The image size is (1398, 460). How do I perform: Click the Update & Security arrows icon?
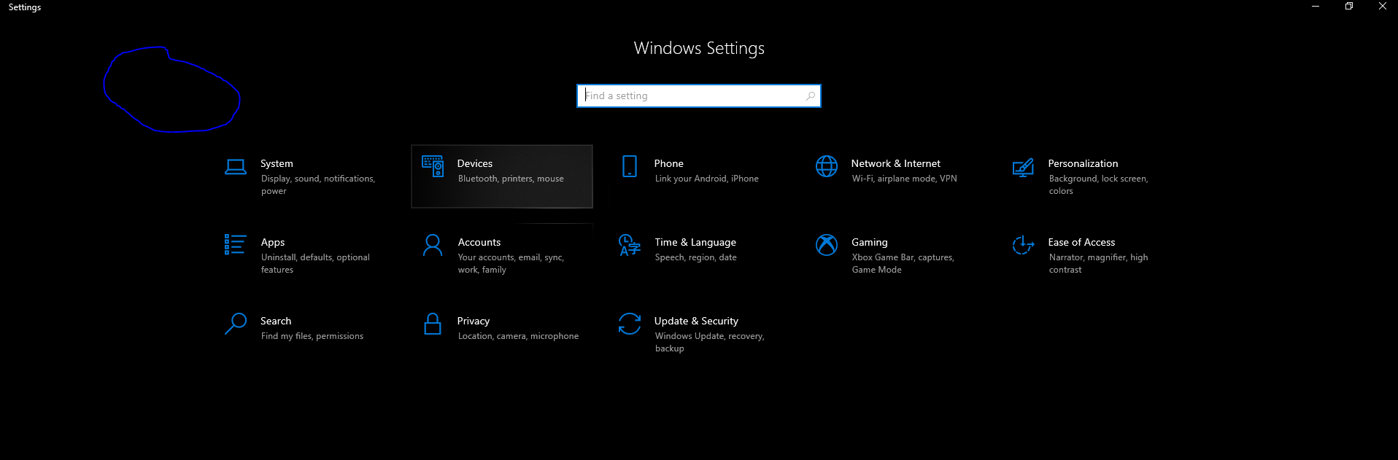coord(630,324)
